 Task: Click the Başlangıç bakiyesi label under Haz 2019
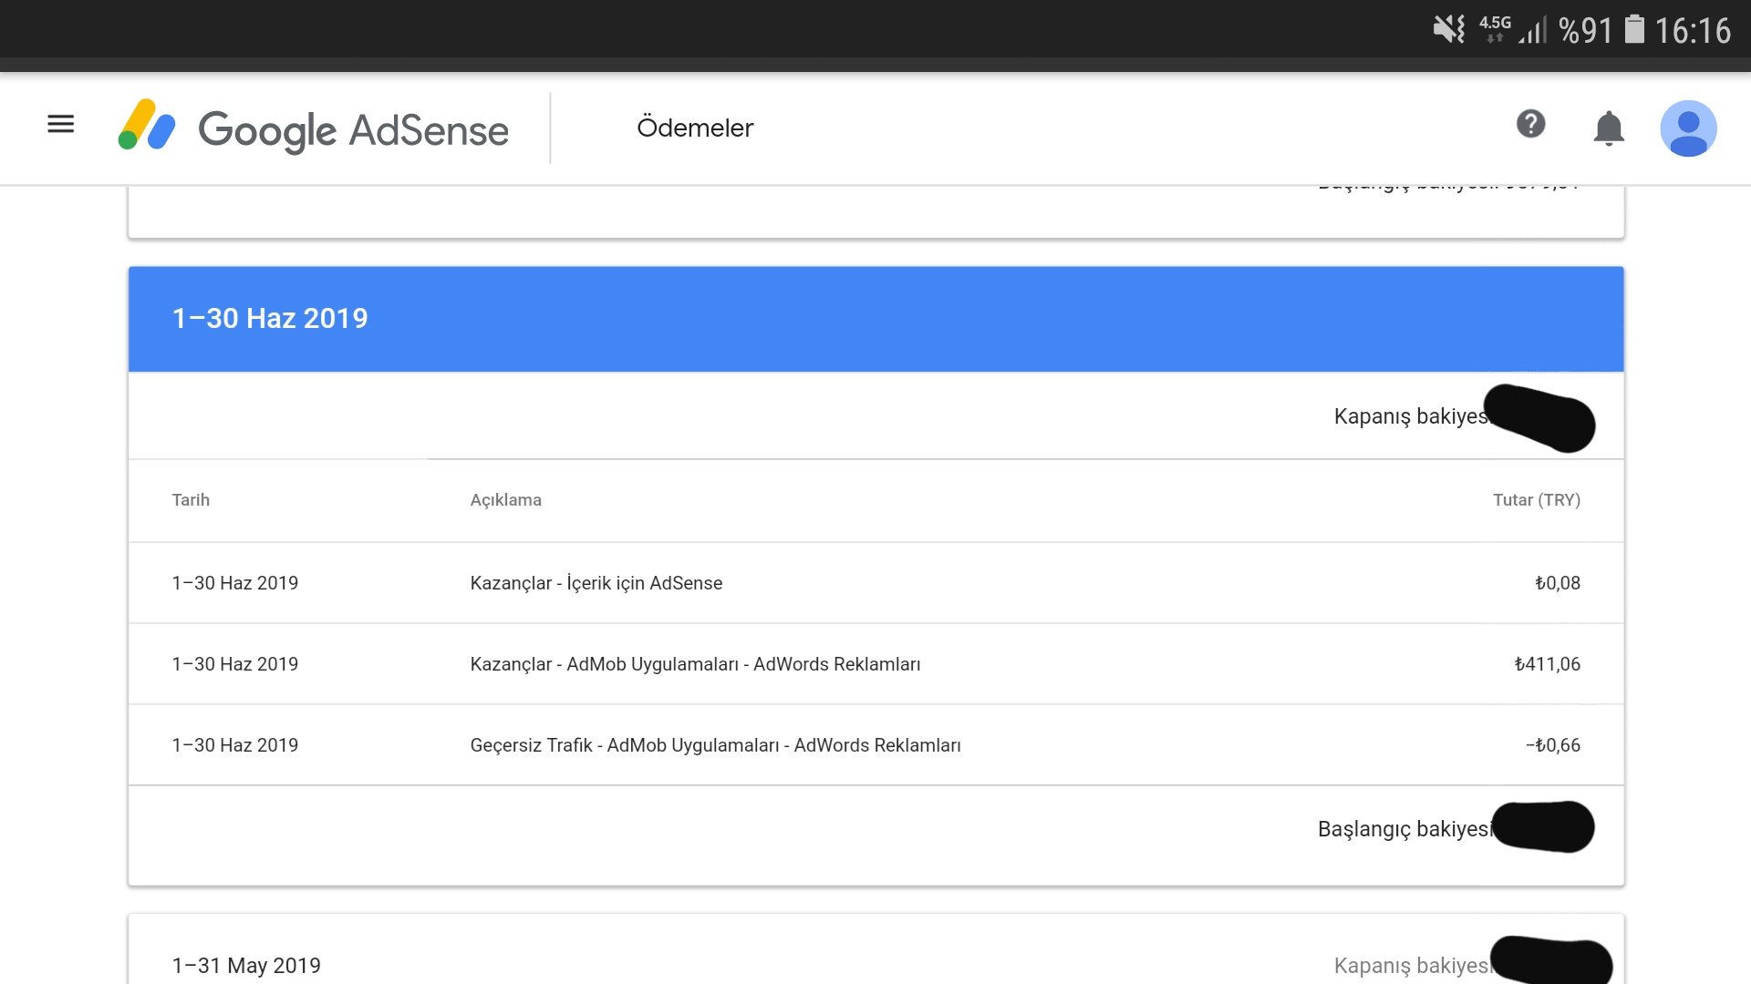1404,829
